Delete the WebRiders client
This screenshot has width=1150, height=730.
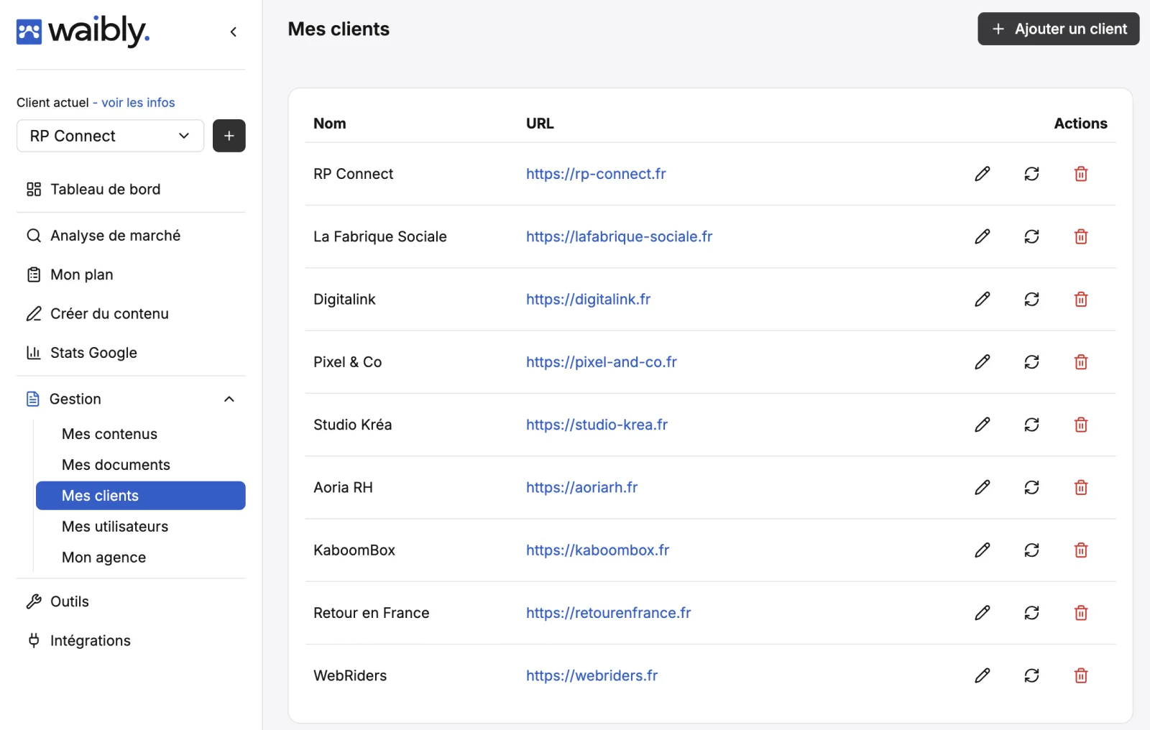(1081, 675)
